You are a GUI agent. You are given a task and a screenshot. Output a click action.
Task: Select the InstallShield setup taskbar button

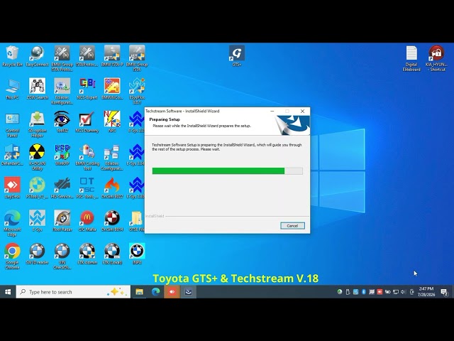click(x=188, y=292)
